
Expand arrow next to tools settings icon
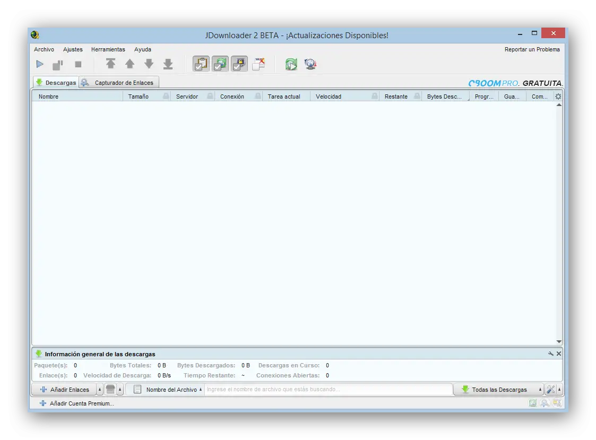[x=559, y=390]
